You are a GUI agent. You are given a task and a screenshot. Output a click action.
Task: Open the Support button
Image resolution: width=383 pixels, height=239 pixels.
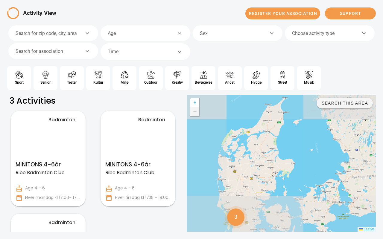[x=350, y=13]
